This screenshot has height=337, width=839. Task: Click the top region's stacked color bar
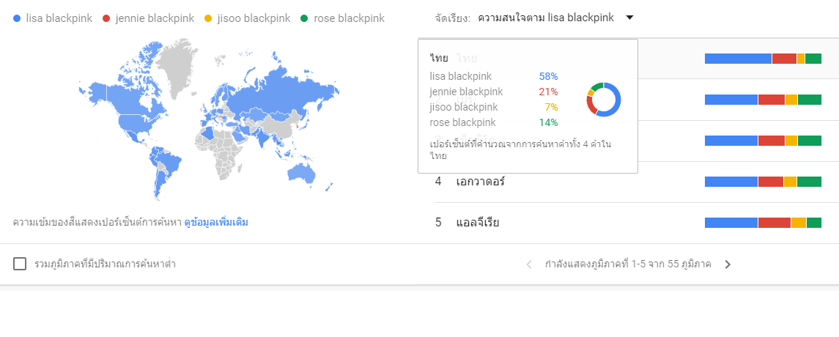763,59
